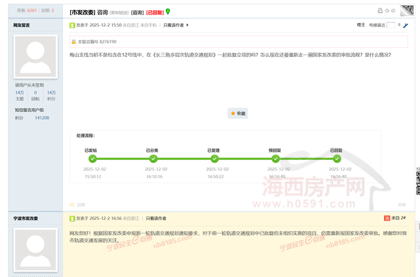Go to next thread arrow icon

click(x=394, y=11)
